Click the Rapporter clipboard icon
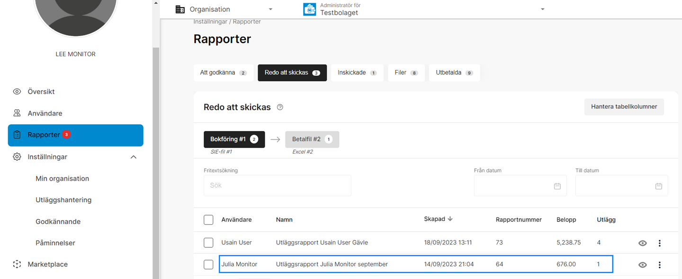The height and width of the screenshot is (279, 682). point(17,135)
